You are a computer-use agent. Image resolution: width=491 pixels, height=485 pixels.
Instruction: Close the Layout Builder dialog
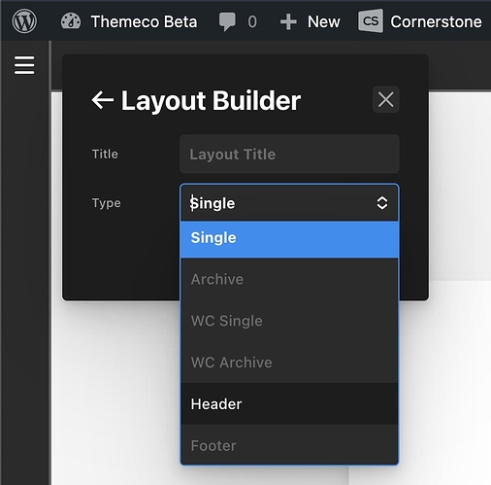click(x=385, y=99)
